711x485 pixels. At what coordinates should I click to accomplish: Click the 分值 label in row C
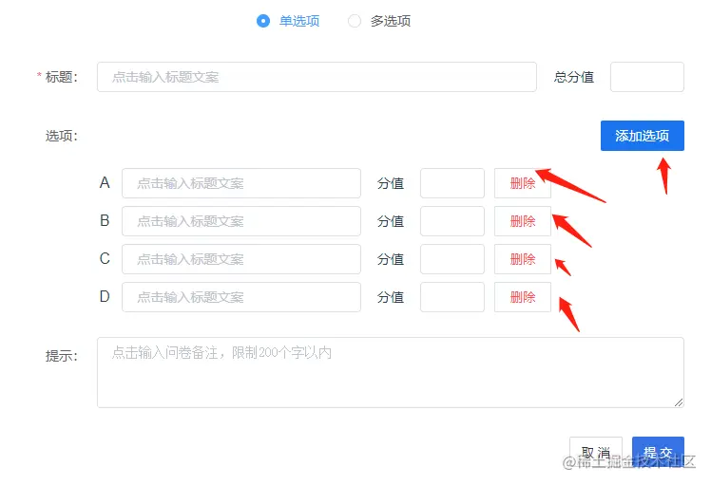391,259
